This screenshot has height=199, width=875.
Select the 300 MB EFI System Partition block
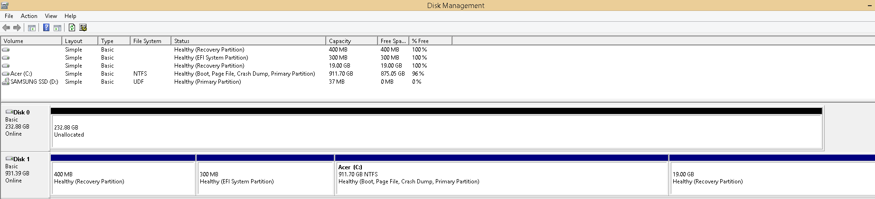coord(265,178)
